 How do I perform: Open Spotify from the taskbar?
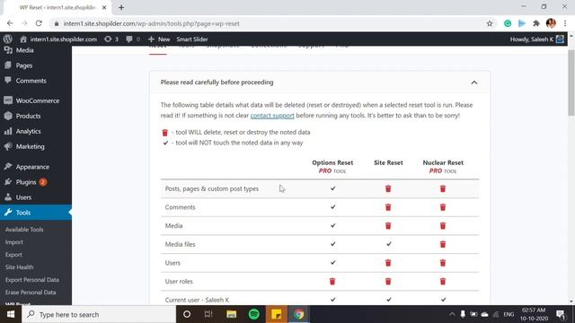pos(253,314)
